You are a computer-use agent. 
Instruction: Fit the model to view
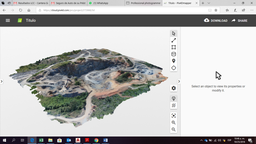click(174, 116)
